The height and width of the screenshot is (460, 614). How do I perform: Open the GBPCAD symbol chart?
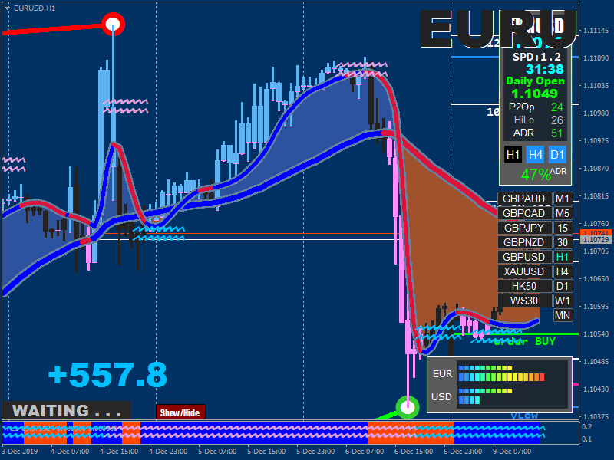pos(524,213)
